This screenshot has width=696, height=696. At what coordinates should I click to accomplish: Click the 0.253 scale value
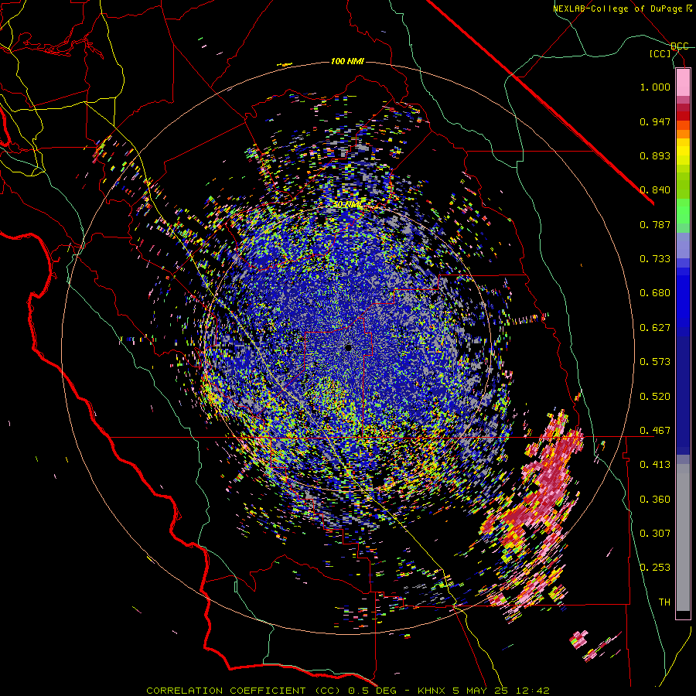(x=655, y=568)
